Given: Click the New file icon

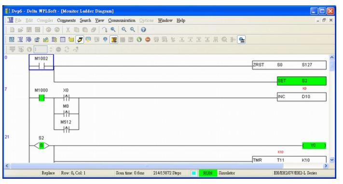Looking at the screenshot, I should click(12, 30).
